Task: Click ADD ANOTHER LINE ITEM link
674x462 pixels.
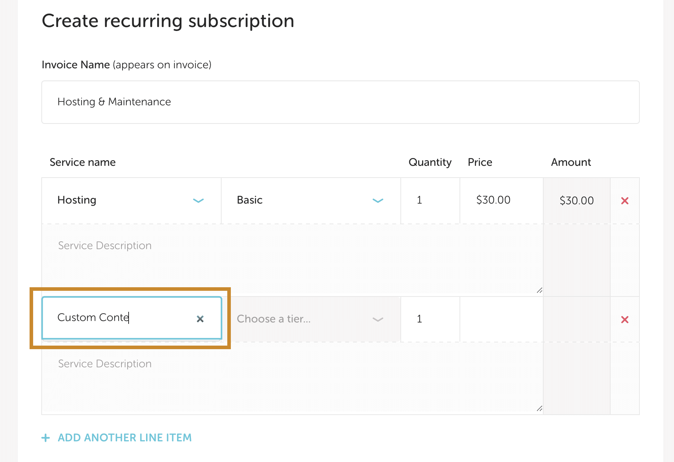Action: point(125,438)
